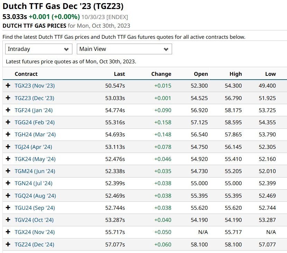Click high price 58.100 in Dec '24 row

click(233, 245)
